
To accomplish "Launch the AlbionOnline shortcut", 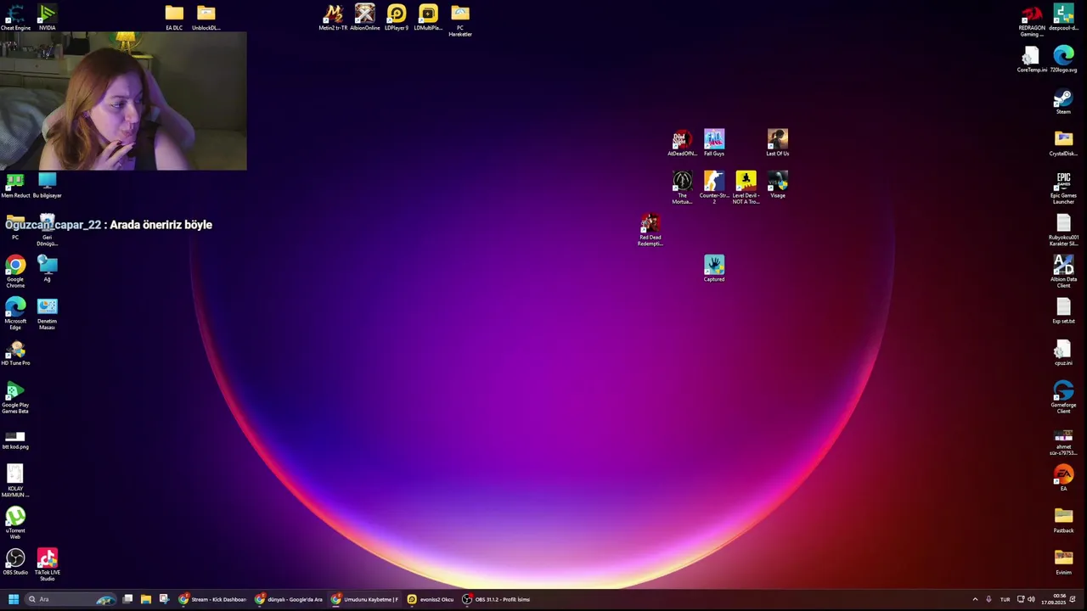I will [x=364, y=17].
